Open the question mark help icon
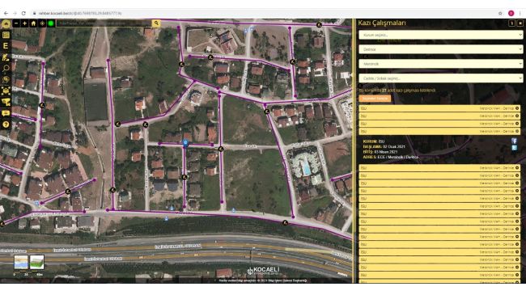 pyautogui.click(x=6, y=124)
